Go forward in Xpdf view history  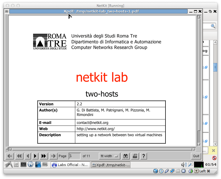(x=53, y=156)
